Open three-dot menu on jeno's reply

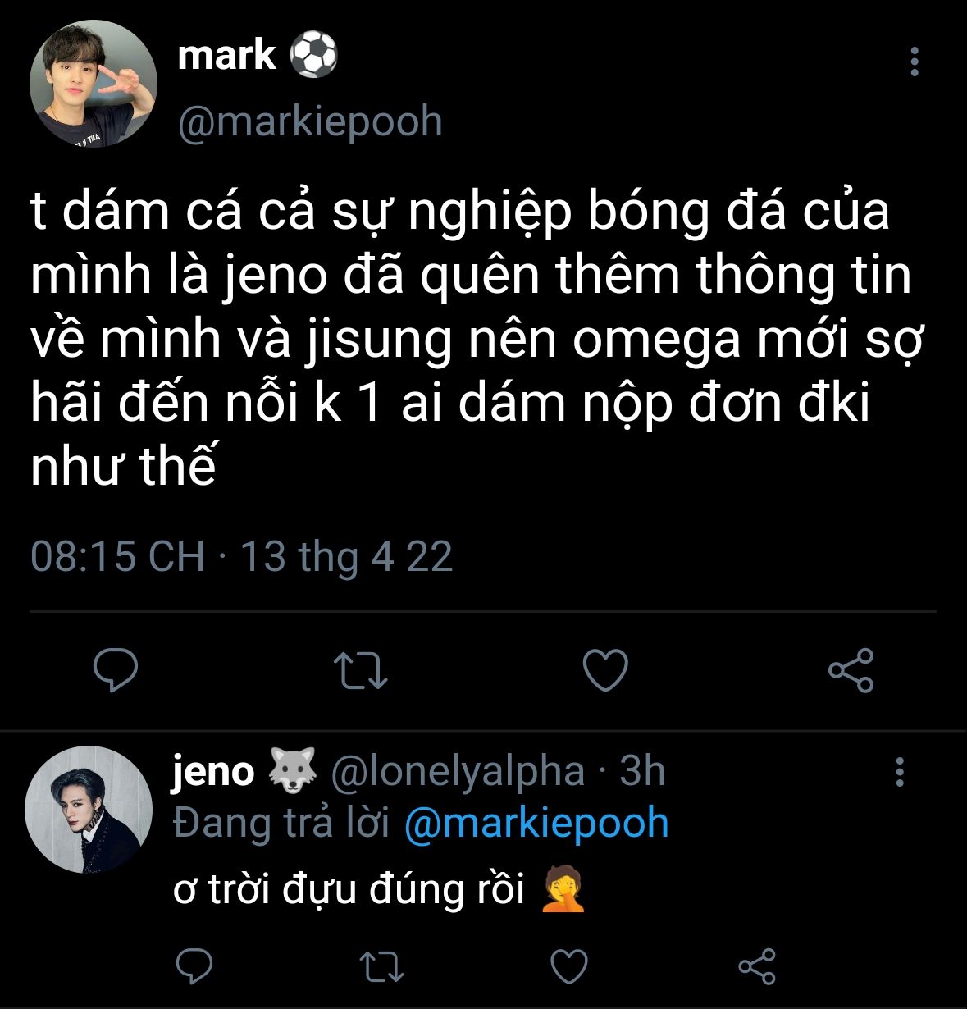pyautogui.click(x=901, y=772)
